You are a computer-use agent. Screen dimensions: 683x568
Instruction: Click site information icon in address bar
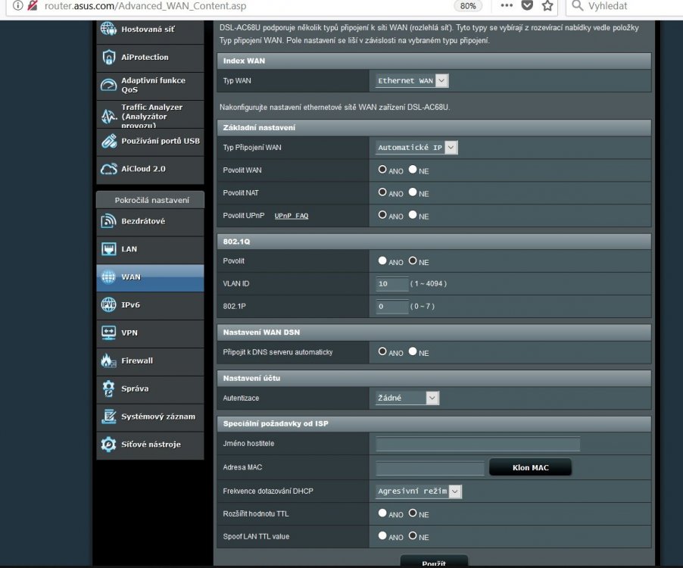[17, 5]
